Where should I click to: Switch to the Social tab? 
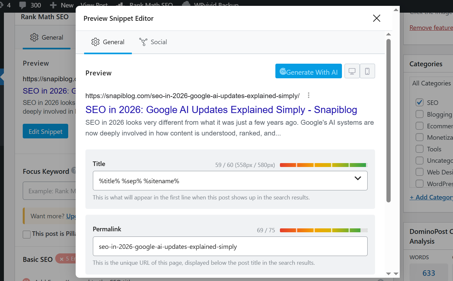(153, 42)
